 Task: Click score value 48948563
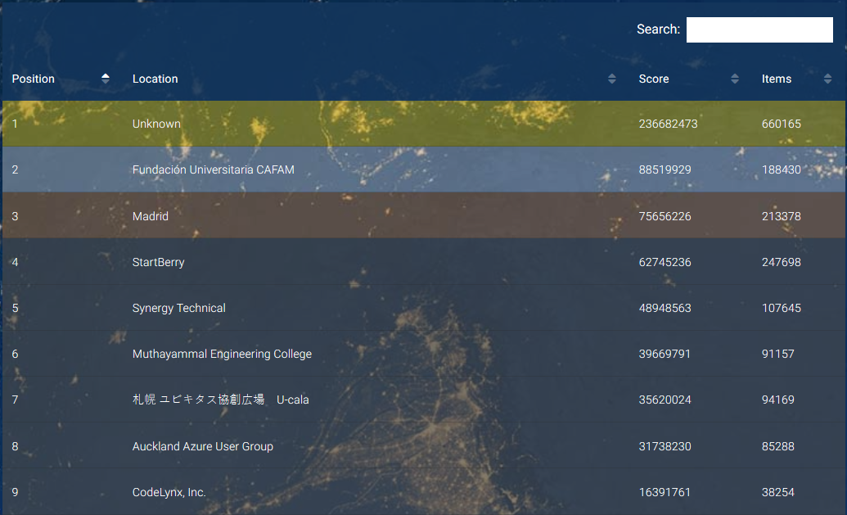coord(665,308)
